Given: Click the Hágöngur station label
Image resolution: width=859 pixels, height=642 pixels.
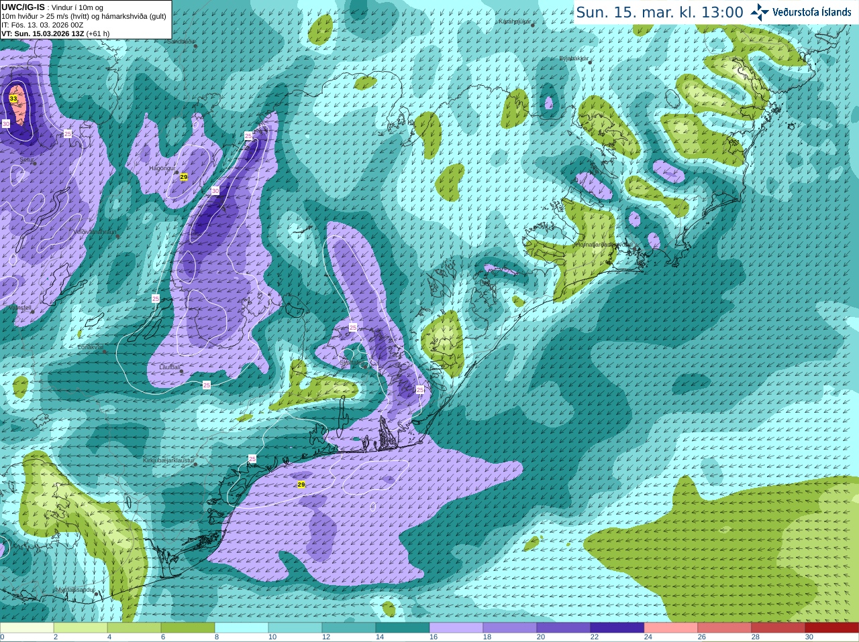Looking at the screenshot, I should click(162, 168).
